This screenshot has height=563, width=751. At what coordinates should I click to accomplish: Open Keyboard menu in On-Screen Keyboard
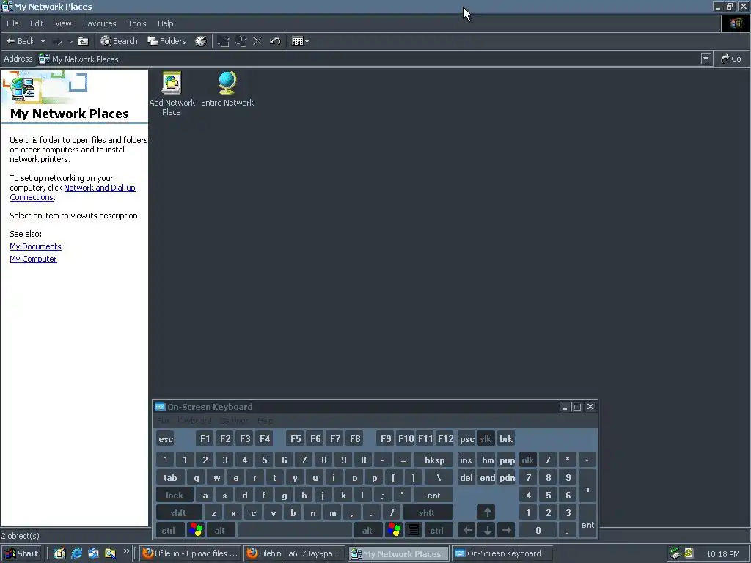(194, 421)
